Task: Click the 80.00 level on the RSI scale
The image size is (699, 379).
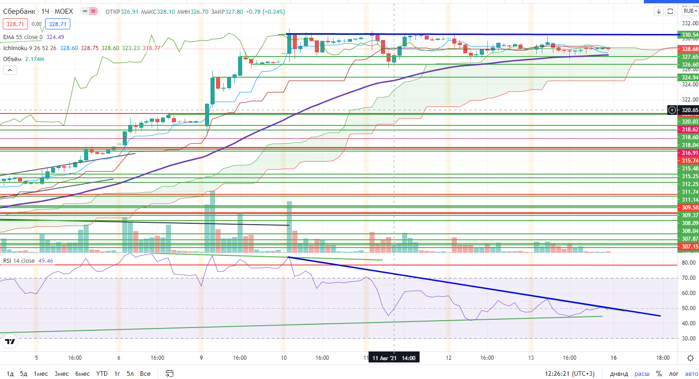Action: pyautogui.click(x=688, y=263)
